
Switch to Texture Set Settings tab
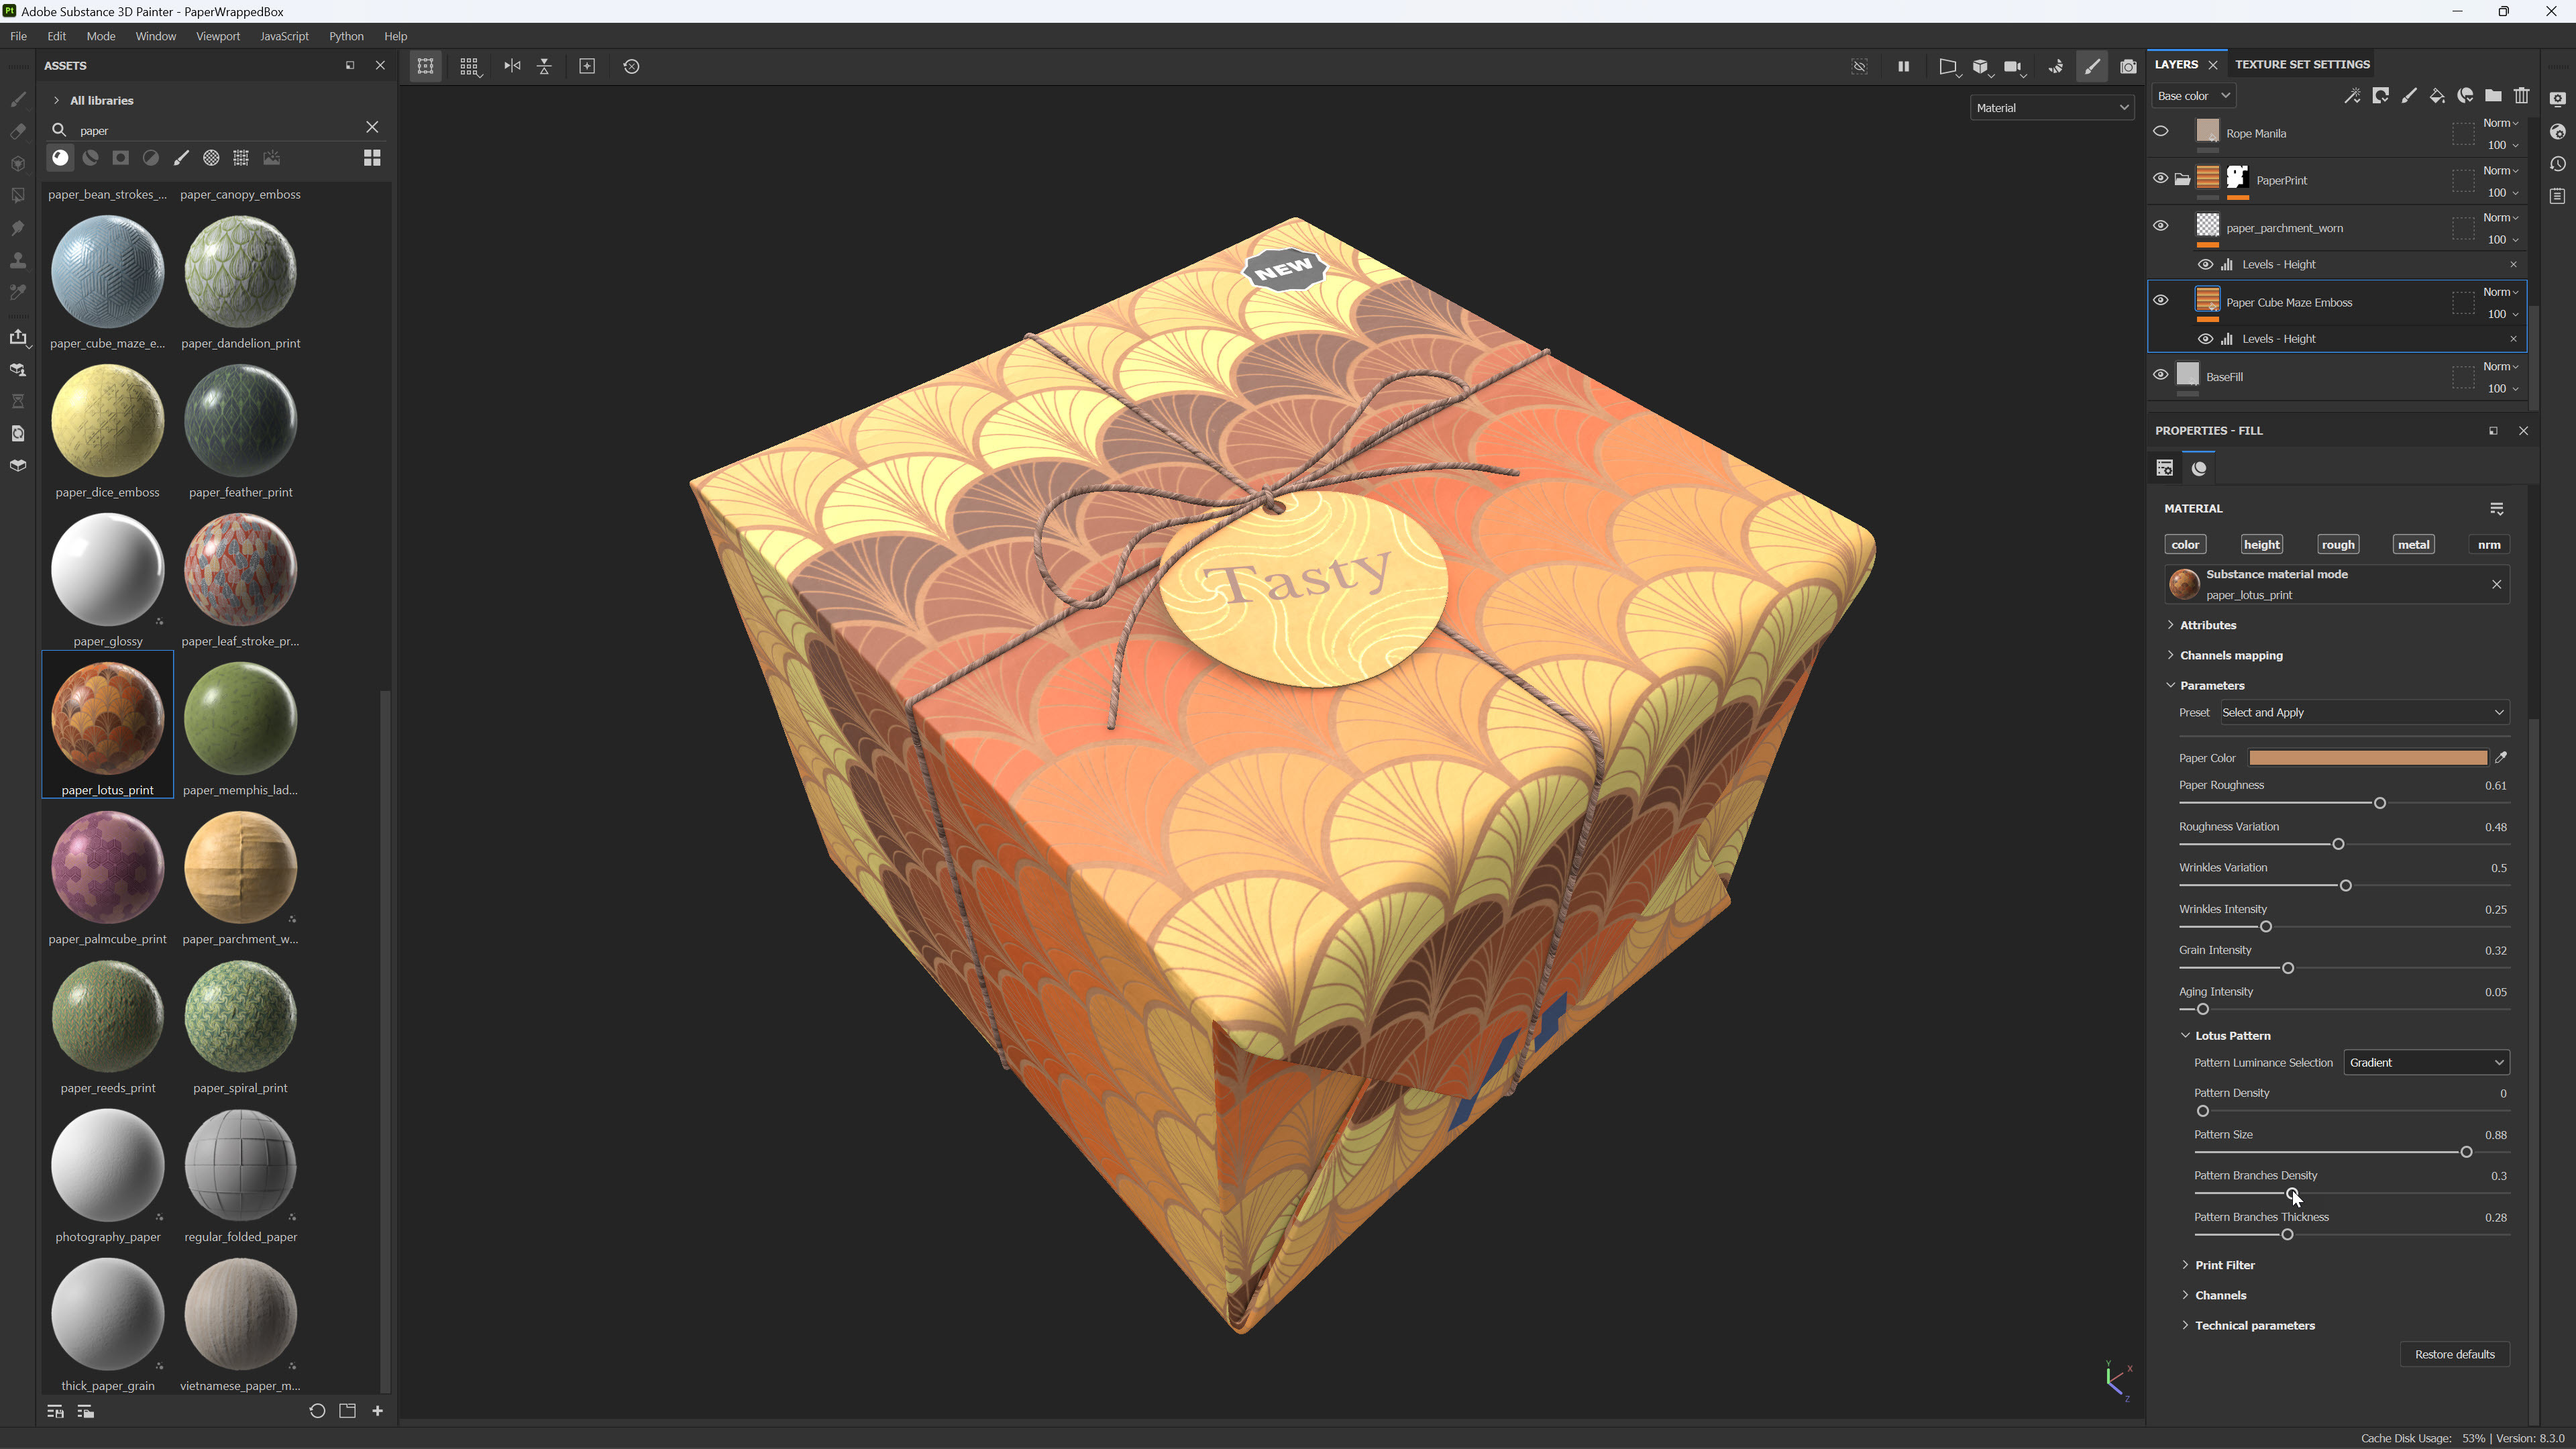tap(2302, 64)
